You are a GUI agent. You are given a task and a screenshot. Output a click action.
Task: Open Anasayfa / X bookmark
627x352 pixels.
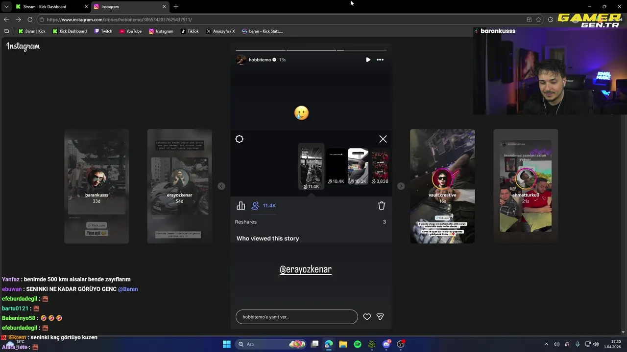coord(220,31)
